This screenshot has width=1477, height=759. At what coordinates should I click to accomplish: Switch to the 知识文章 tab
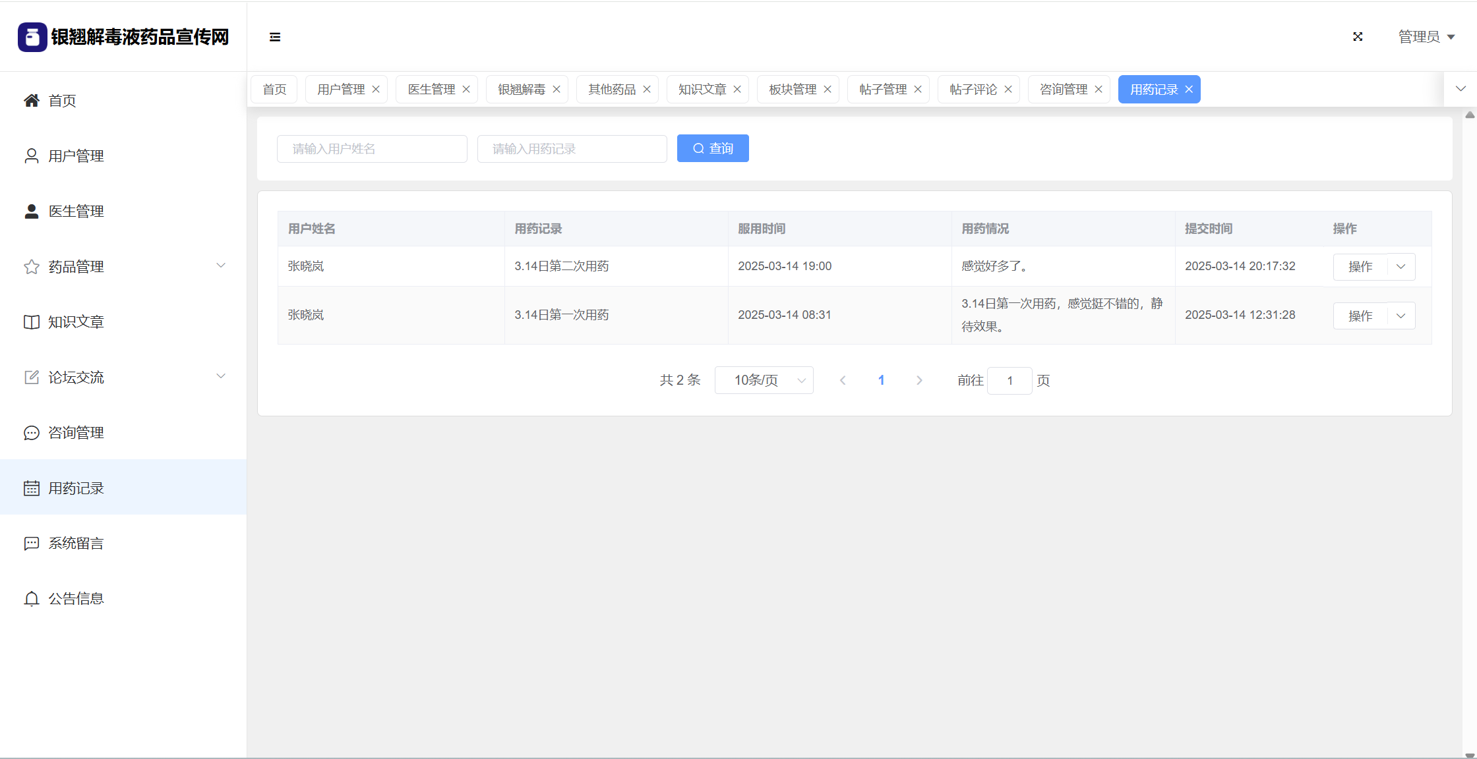click(702, 90)
